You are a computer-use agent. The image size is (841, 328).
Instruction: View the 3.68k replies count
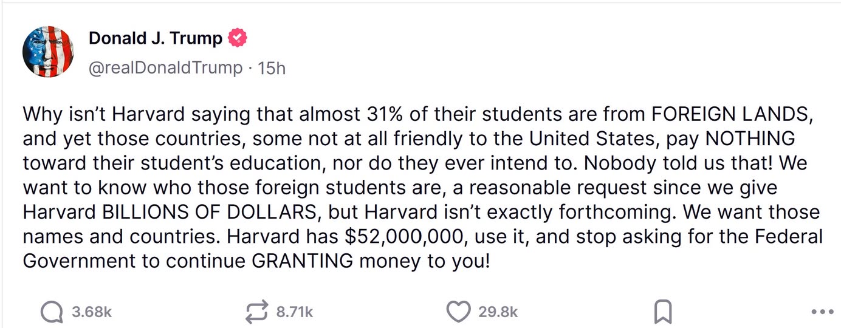(x=92, y=312)
